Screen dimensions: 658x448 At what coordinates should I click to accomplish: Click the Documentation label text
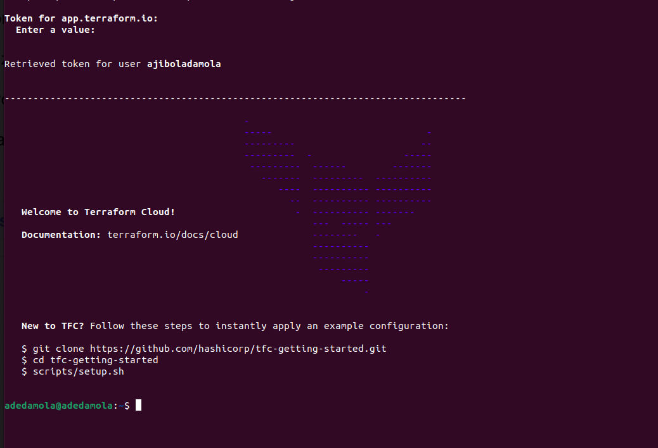coord(60,234)
